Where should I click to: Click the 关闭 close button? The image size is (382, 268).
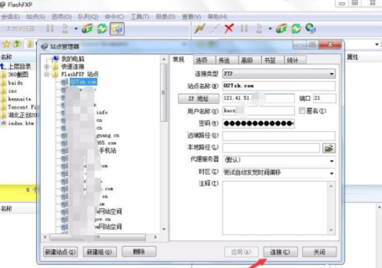click(x=319, y=252)
